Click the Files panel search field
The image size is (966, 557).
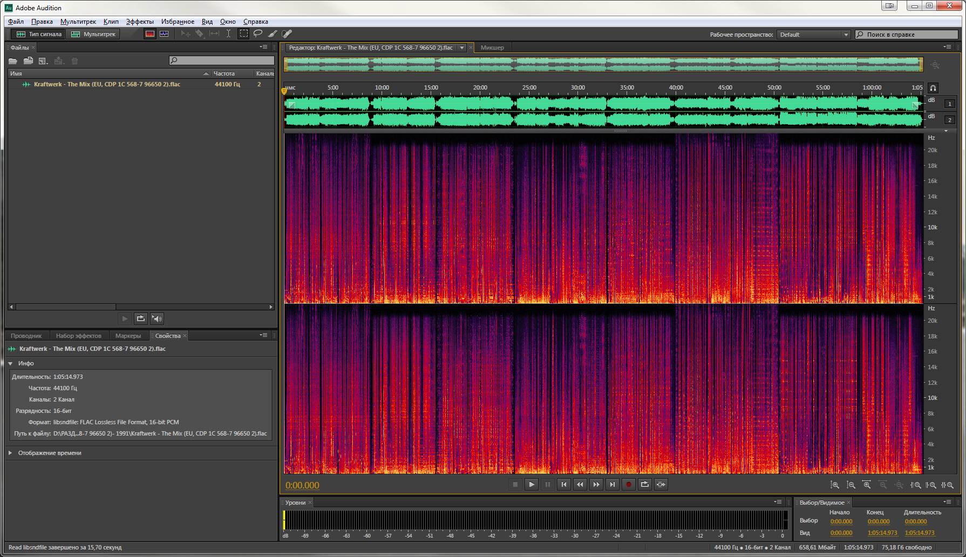[x=222, y=60]
